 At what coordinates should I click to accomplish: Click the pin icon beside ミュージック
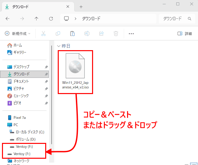(46, 96)
